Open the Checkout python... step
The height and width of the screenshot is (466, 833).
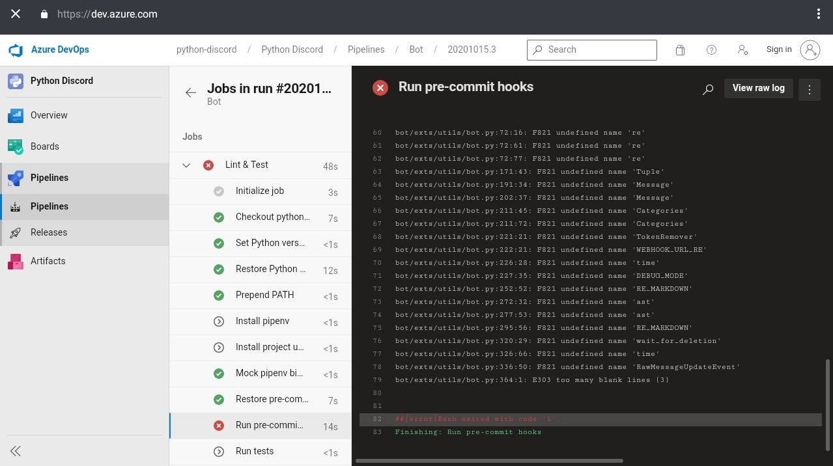coord(261,217)
